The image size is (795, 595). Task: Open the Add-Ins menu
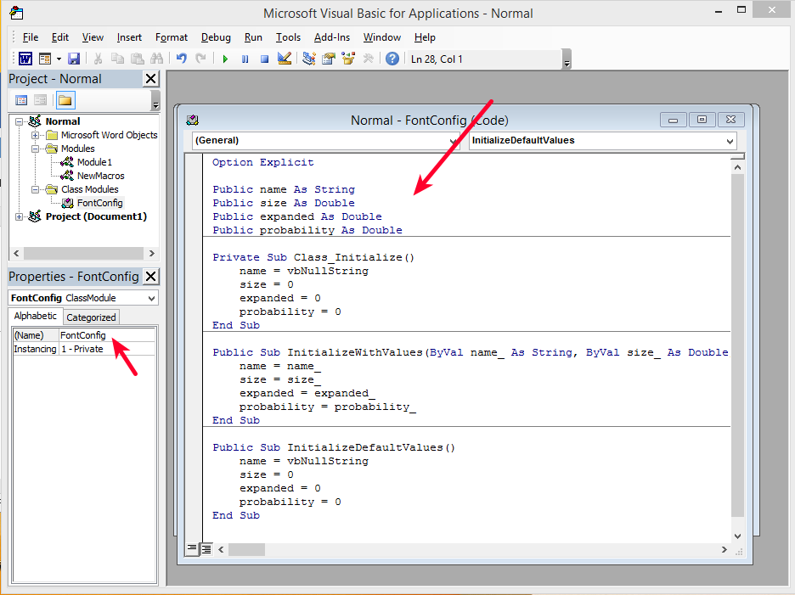click(x=332, y=37)
